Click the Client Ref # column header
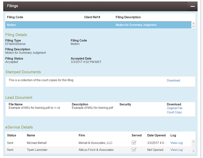 [92, 17]
